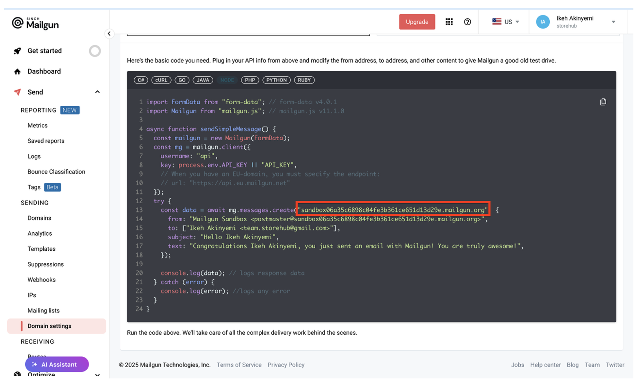This screenshot has height=381, width=640.
Task: Open Webhooks in sidebar
Action: 41,280
